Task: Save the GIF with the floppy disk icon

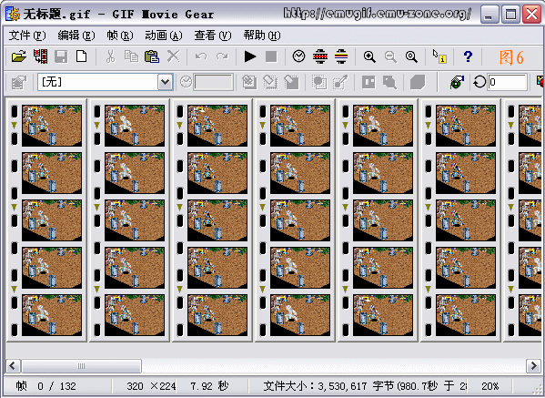Action: coord(61,56)
